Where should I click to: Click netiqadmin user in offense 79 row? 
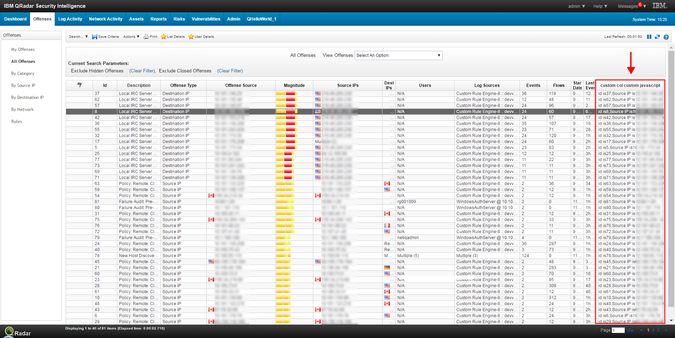point(408,238)
